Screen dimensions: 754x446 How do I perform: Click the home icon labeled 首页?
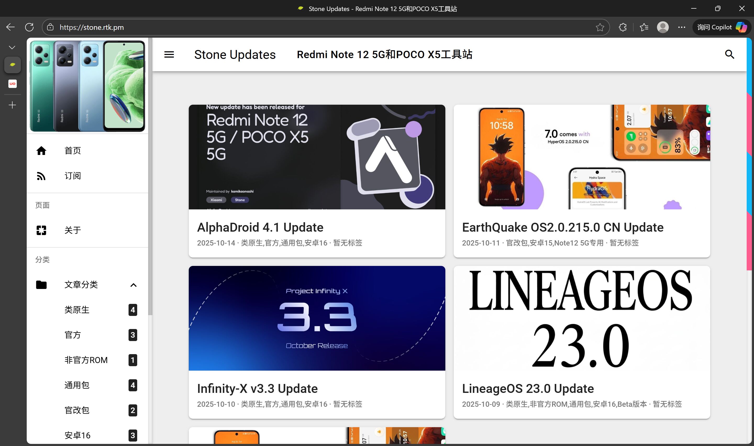coord(41,150)
